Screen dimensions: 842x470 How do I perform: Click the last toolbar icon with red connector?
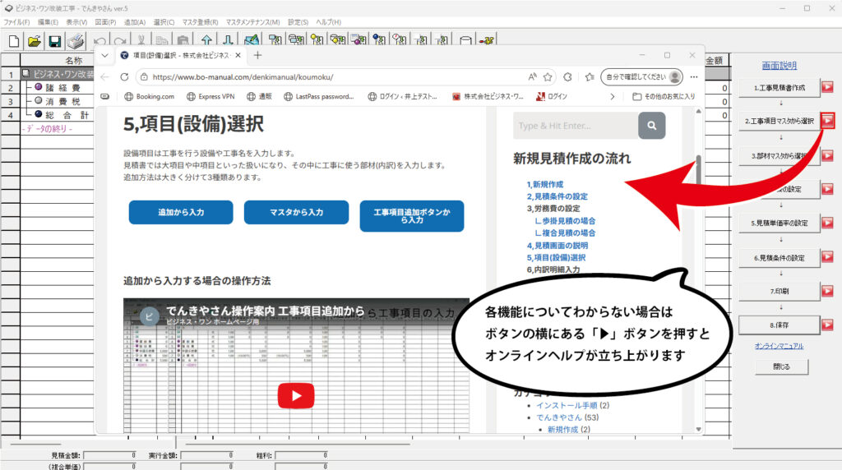pyautogui.click(x=487, y=39)
